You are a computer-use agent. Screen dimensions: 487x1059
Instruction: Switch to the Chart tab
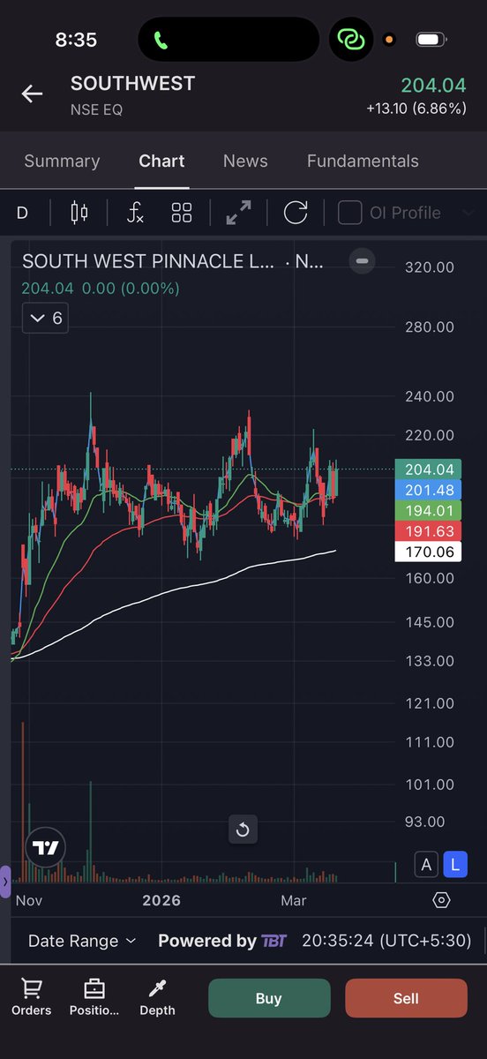tap(161, 161)
